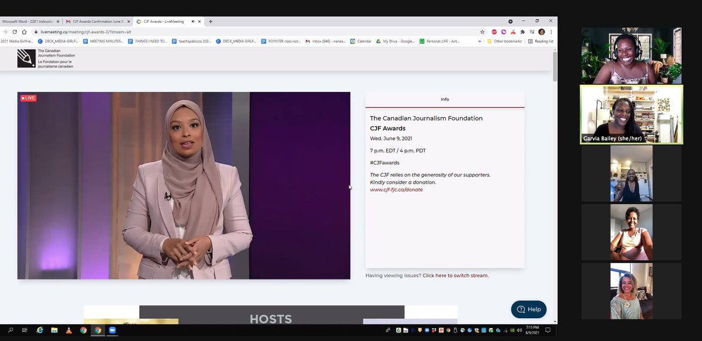This screenshot has height=341, width=702.
Task: Click the #CJFawards hashtag text
Action: coord(383,163)
